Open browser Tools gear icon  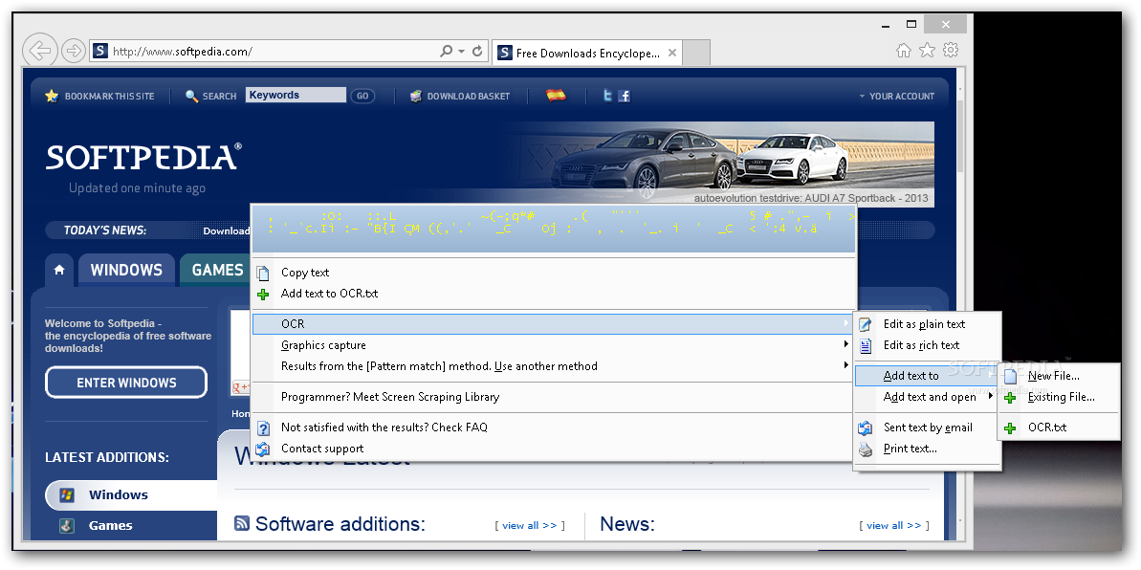951,51
